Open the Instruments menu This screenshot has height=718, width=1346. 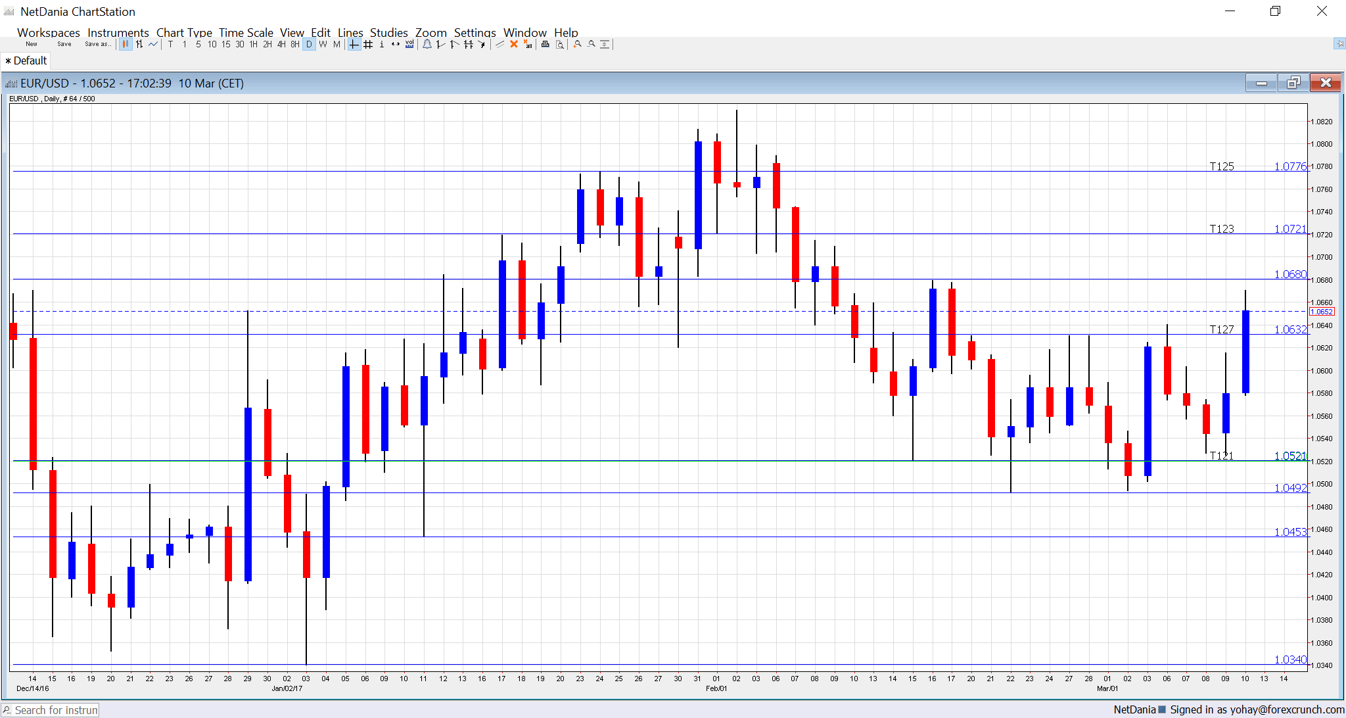point(118,32)
